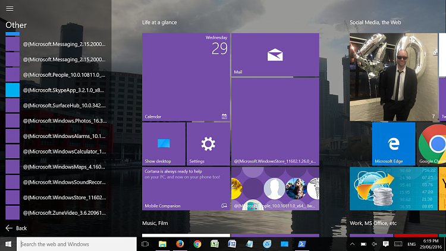Click the Other section heading
Screen dimensions: 446x251
tap(16, 25)
